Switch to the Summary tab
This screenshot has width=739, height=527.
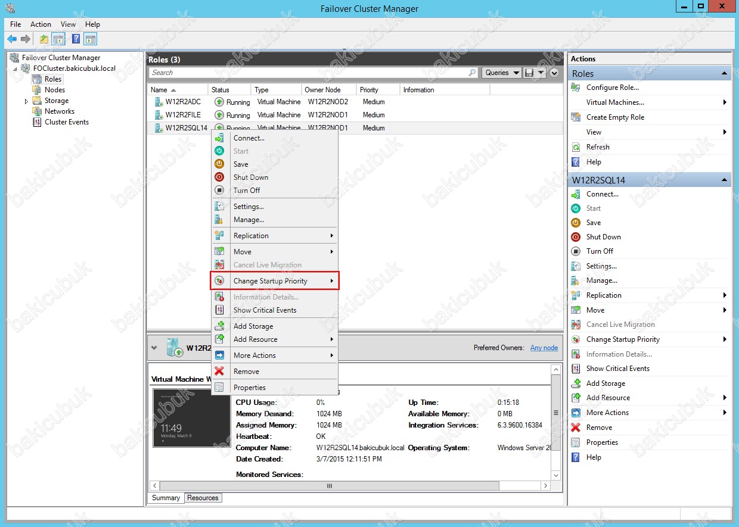click(x=166, y=498)
